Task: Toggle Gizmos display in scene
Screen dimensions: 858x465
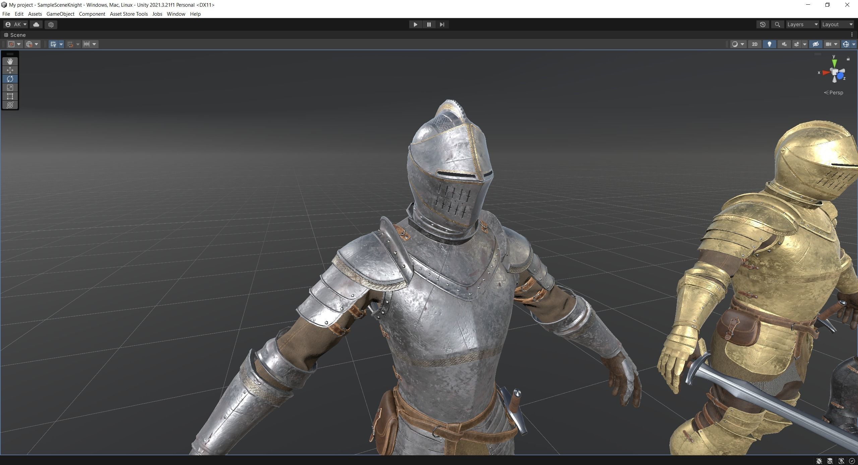Action: [x=846, y=44]
